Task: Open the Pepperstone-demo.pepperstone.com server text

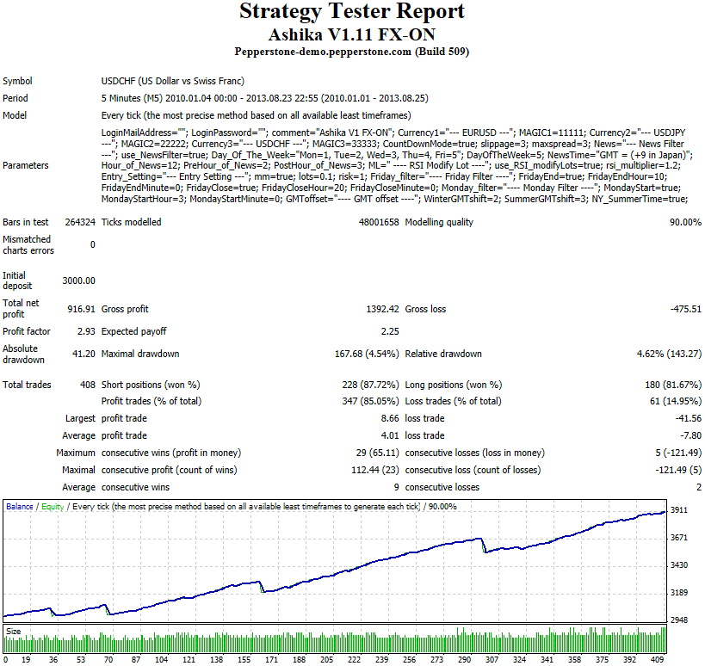Action: coord(352,52)
